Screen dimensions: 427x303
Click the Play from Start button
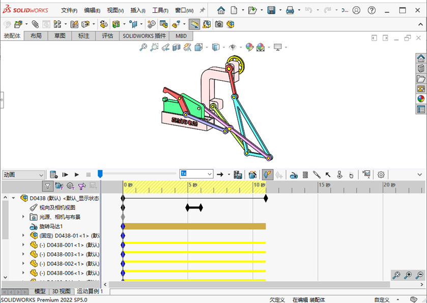pos(65,174)
